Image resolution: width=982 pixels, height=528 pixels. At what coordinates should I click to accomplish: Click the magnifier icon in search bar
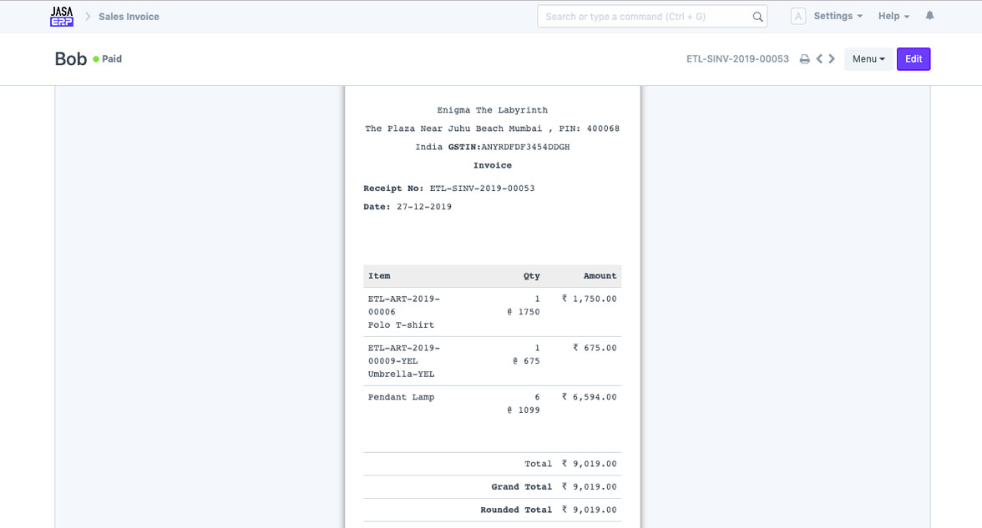[x=757, y=17]
